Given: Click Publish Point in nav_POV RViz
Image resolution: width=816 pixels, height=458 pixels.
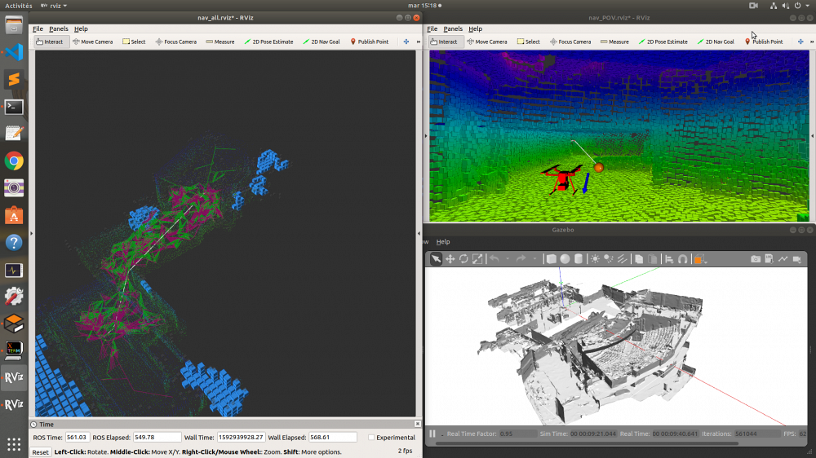Looking at the screenshot, I should point(764,42).
